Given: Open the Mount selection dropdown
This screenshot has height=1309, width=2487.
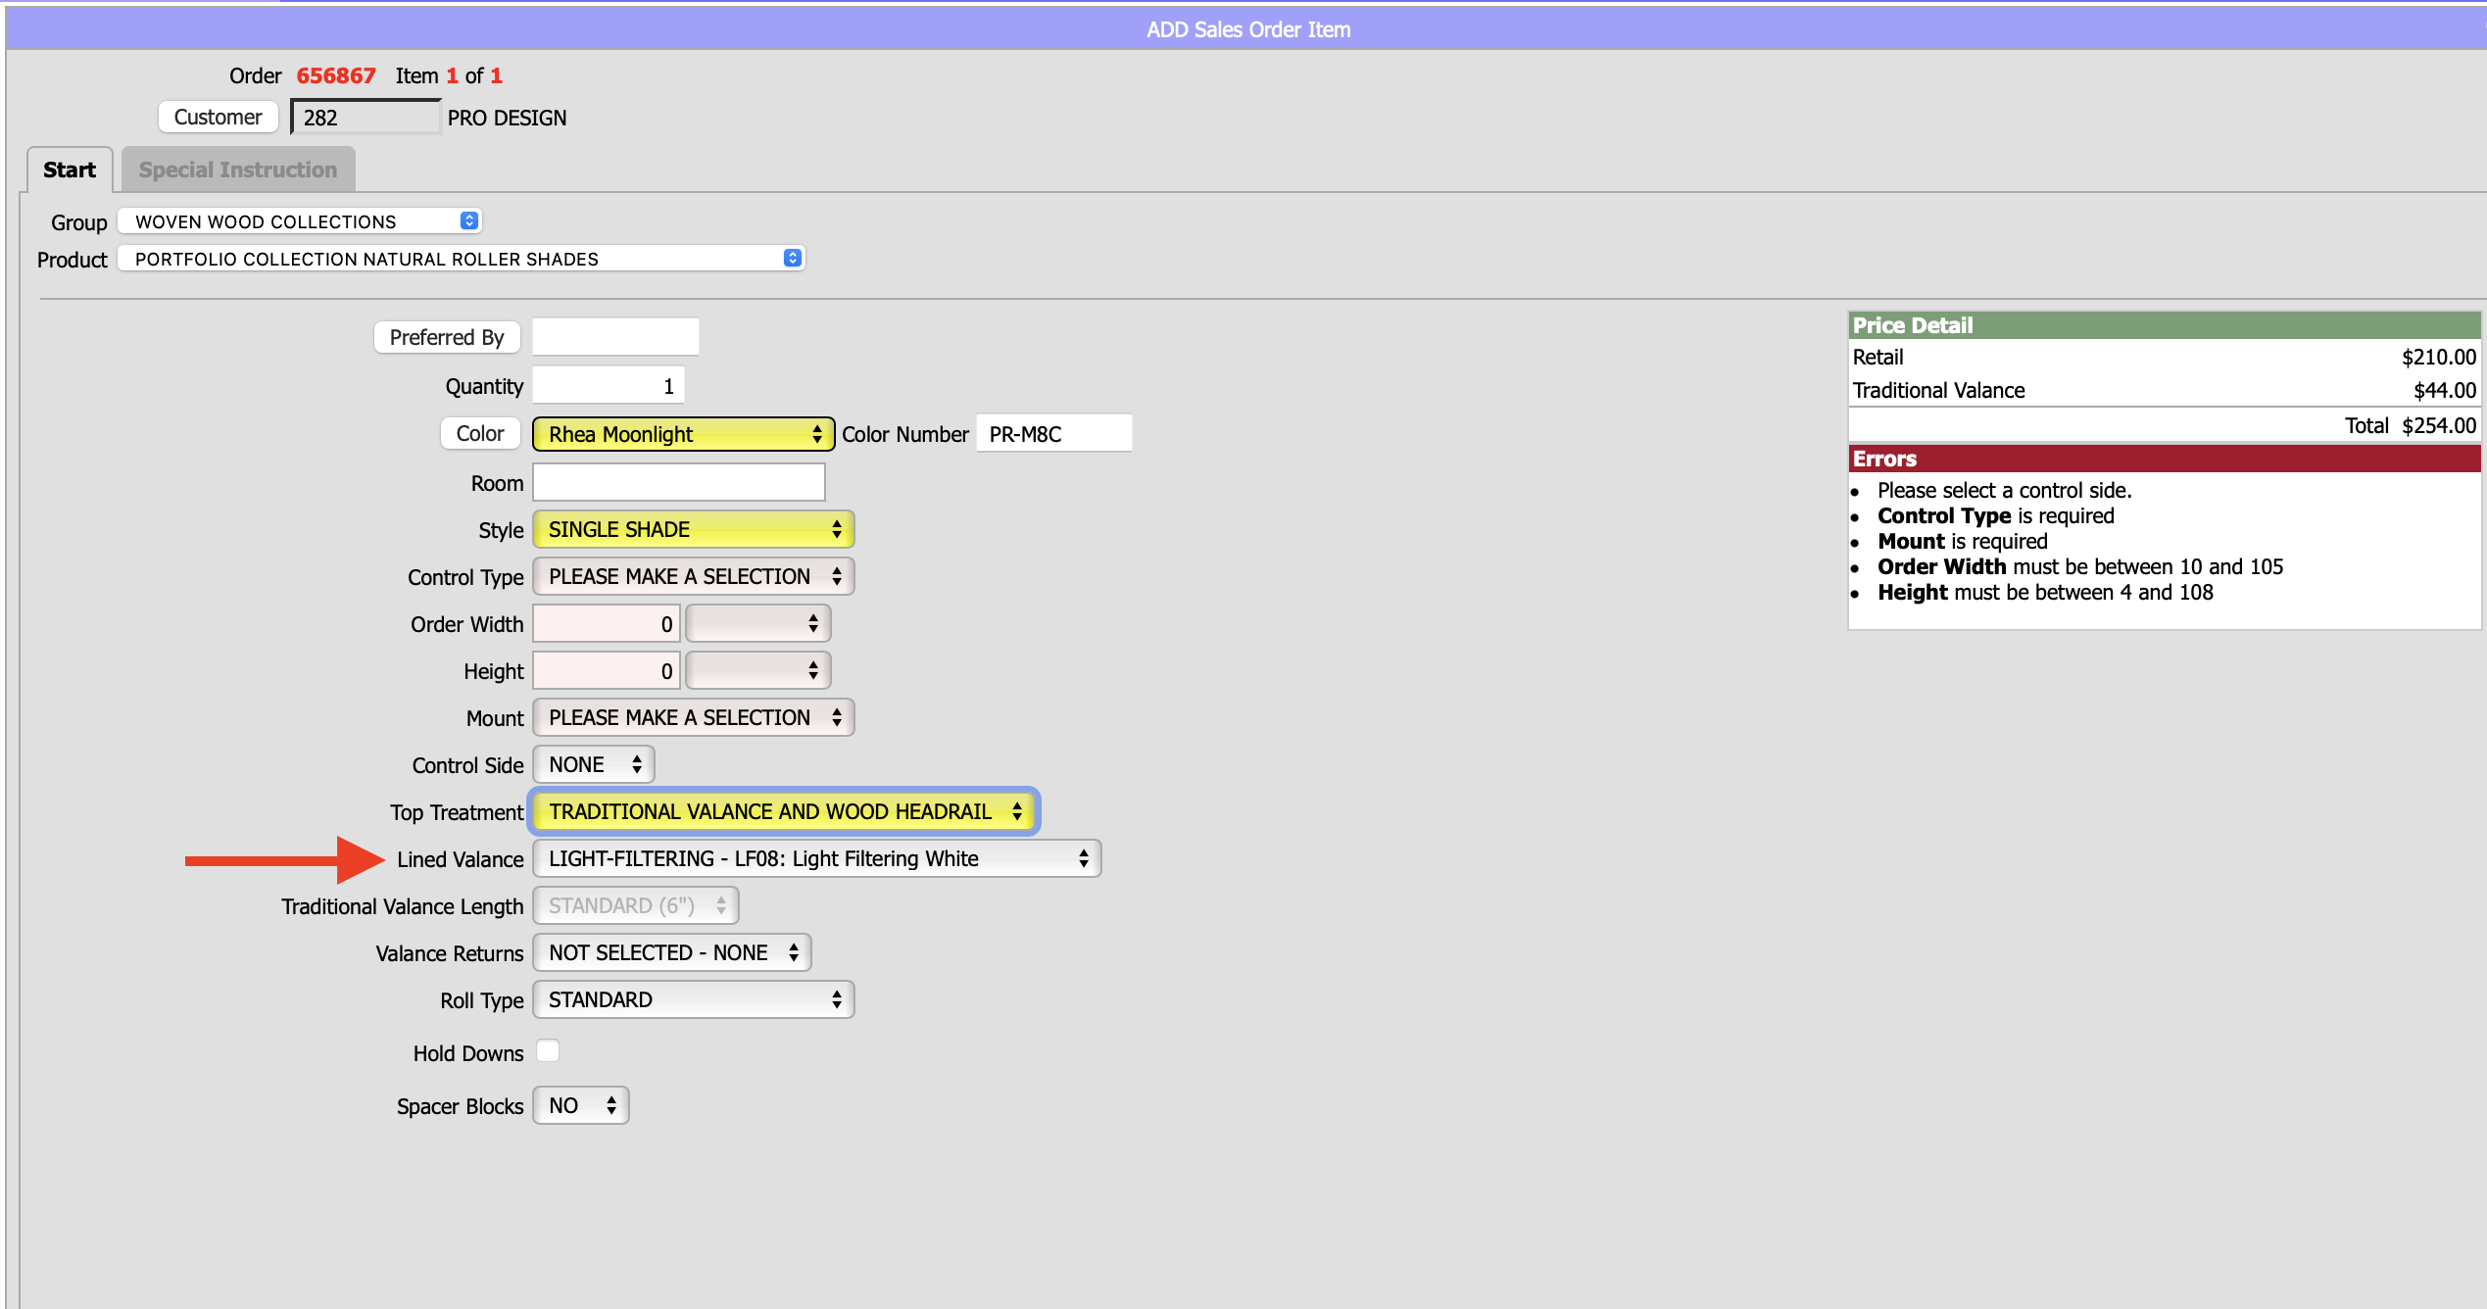Looking at the screenshot, I should [x=693, y=717].
